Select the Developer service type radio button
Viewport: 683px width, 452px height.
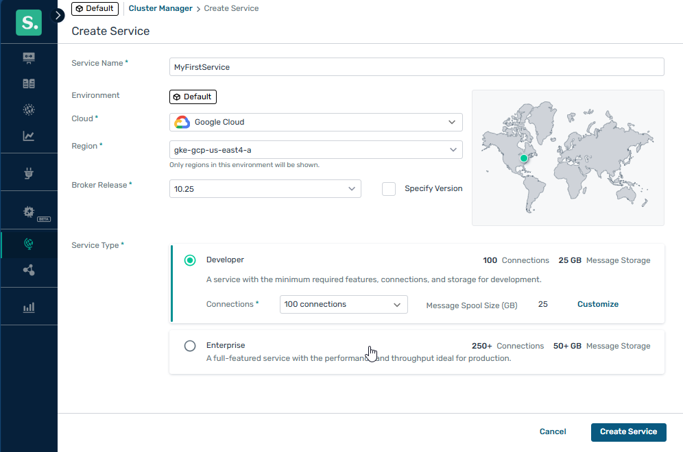coord(190,260)
